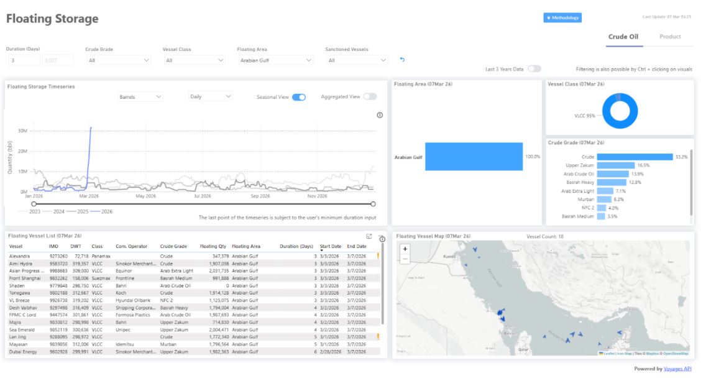Switch to the Product tab

(x=670, y=37)
